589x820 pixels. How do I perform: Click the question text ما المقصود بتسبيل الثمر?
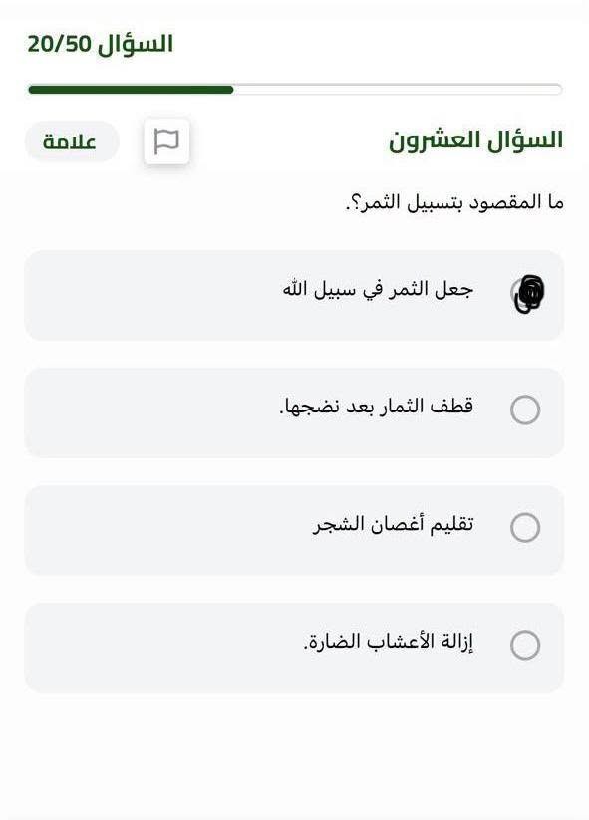coord(454,203)
